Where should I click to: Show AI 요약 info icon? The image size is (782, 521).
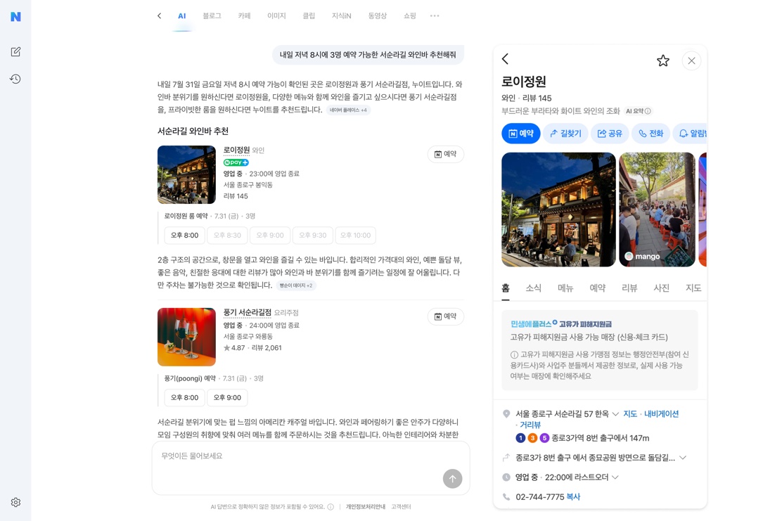648,111
